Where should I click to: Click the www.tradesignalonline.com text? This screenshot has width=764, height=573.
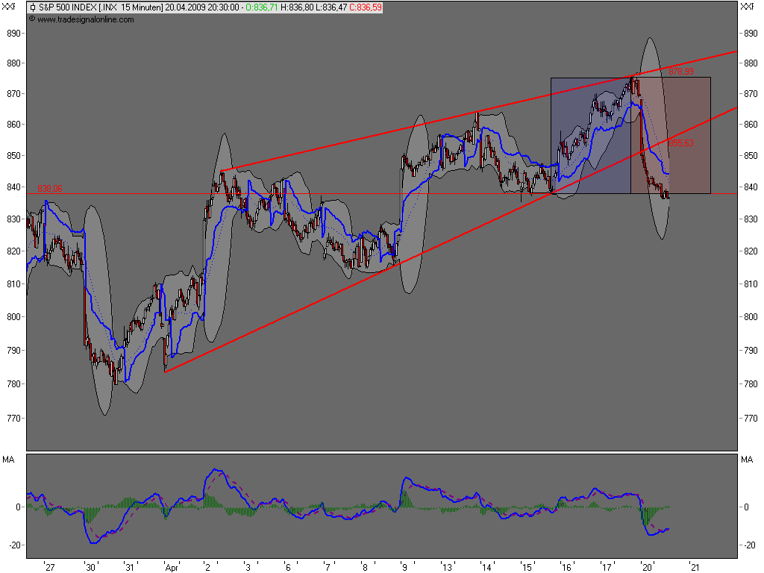85,19
